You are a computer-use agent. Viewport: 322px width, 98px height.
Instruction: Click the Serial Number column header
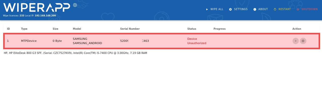130,29
